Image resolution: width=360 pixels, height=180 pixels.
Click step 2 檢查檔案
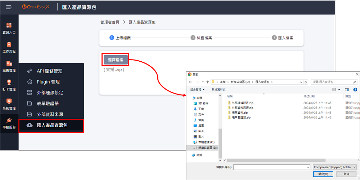(x=201, y=38)
